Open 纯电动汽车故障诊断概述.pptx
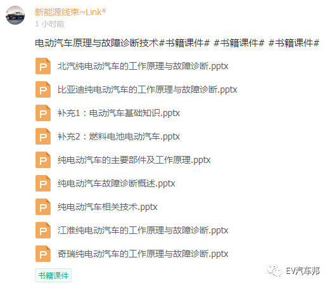This screenshot has width=330, height=286. click(117, 183)
